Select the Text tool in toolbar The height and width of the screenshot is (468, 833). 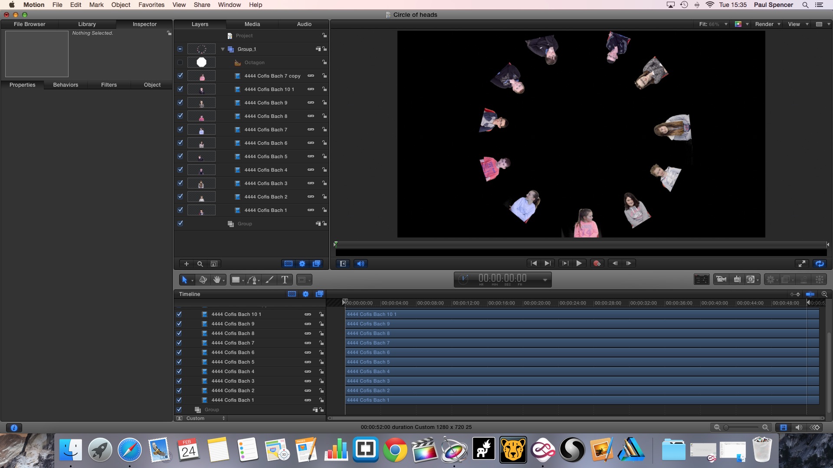tap(285, 279)
